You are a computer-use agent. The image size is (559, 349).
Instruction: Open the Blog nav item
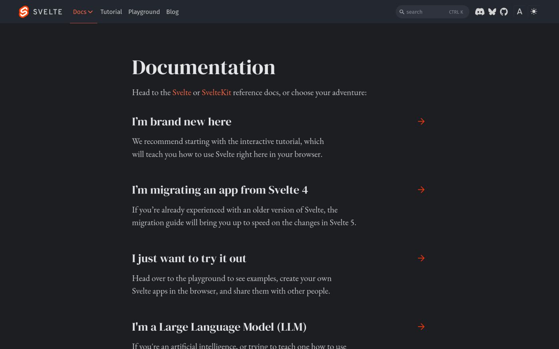172,12
